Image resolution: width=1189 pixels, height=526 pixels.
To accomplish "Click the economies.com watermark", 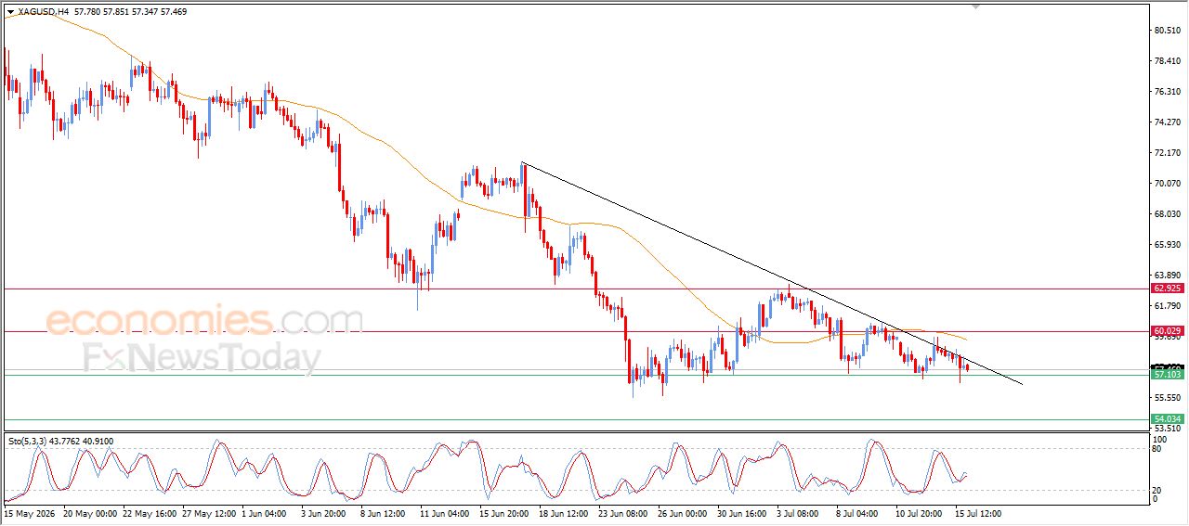I will (204, 320).
